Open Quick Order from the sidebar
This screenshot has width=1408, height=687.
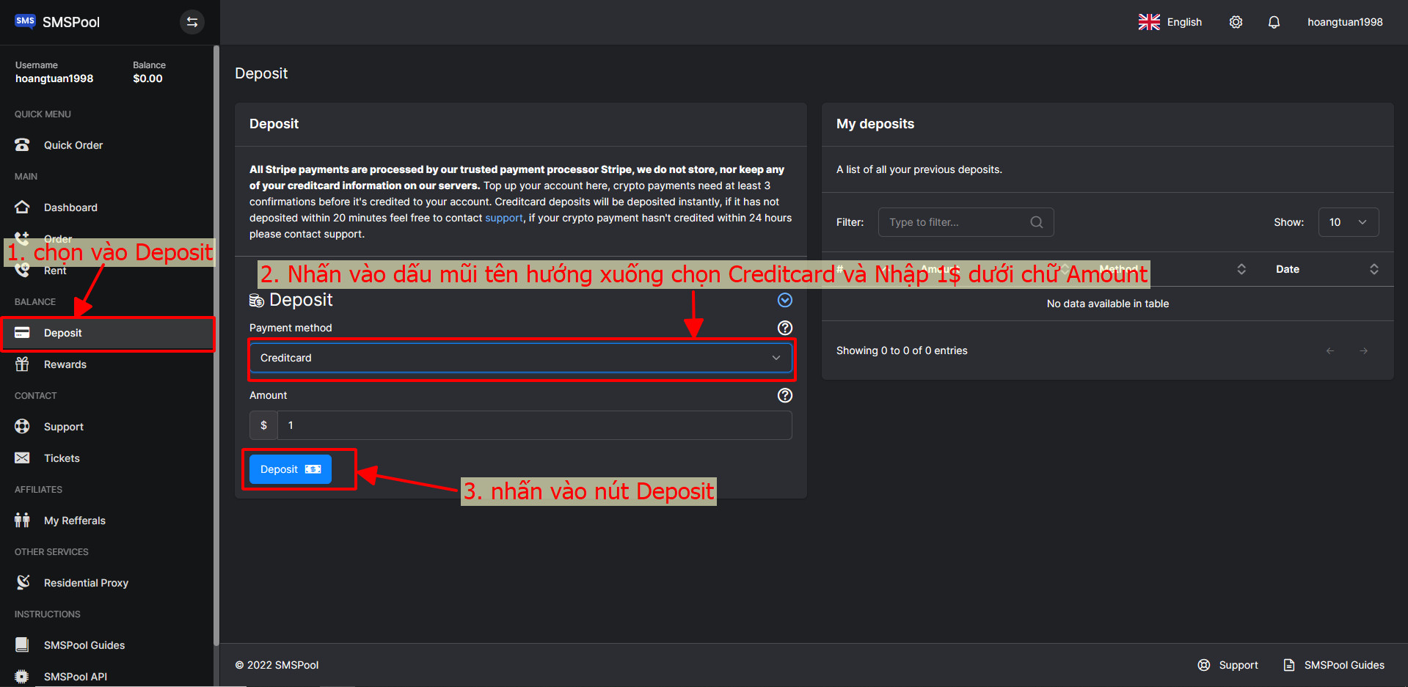pyautogui.click(x=73, y=145)
